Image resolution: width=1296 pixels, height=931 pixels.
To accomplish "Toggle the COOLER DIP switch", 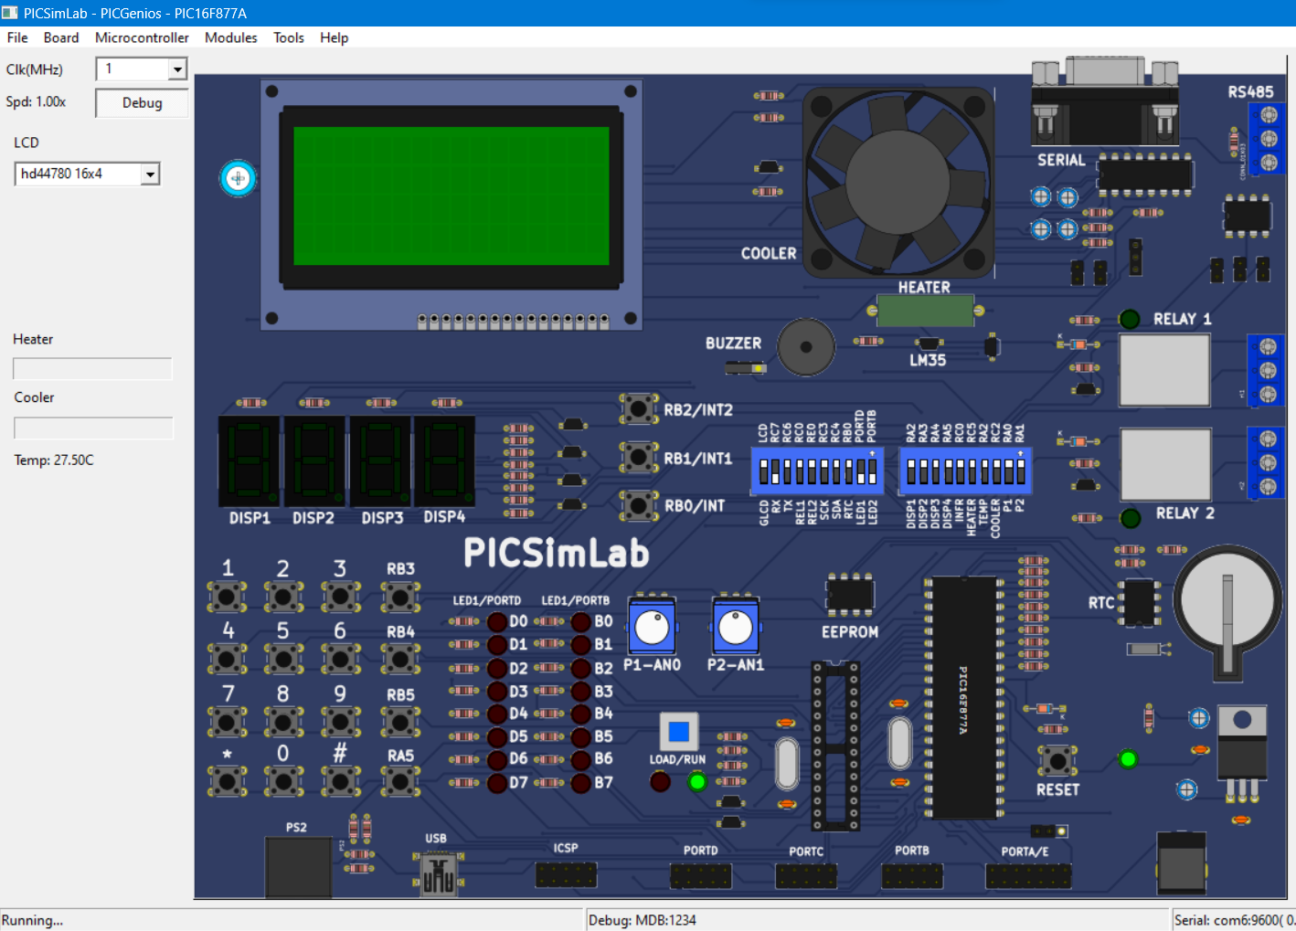I will coord(996,471).
